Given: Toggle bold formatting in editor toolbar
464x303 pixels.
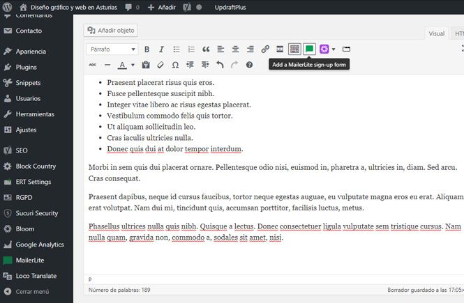Looking at the screenshot, I should (x=147, y=49).
